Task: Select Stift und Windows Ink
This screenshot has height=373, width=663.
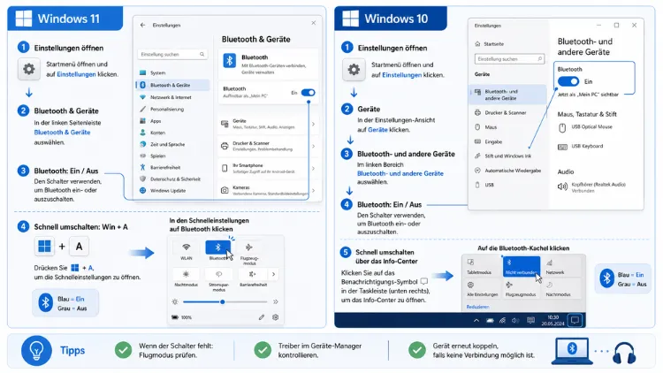Action: pos(507,156)
